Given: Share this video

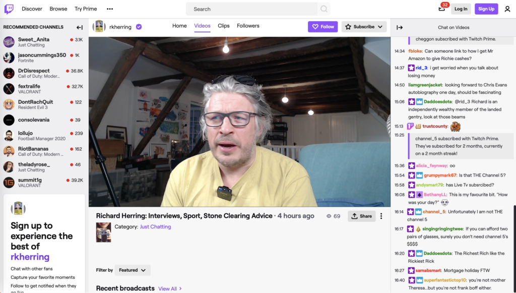Looking at the screenshot, I should tap(362, 216).
